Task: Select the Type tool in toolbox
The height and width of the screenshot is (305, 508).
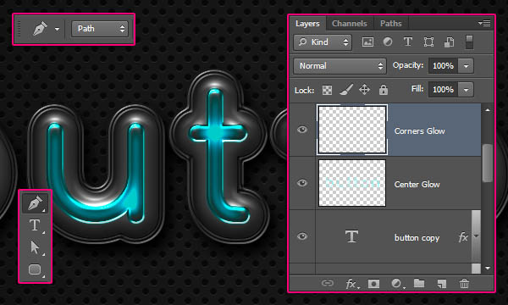Action: point(35,225)
